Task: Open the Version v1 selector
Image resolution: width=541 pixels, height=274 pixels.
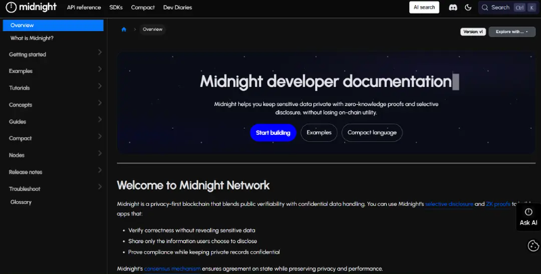Action: (x=473, y=32)
